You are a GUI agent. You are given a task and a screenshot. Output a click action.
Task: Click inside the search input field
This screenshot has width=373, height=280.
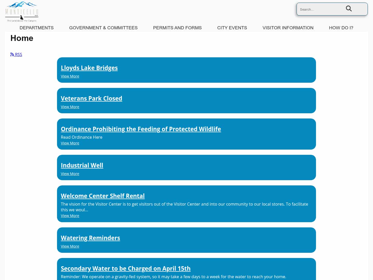321,9
